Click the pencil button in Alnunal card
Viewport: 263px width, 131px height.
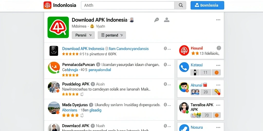point(216,92)
